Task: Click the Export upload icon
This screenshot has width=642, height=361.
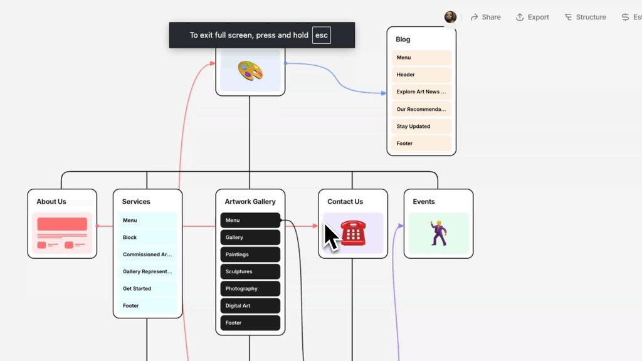Action: point(520,17)
